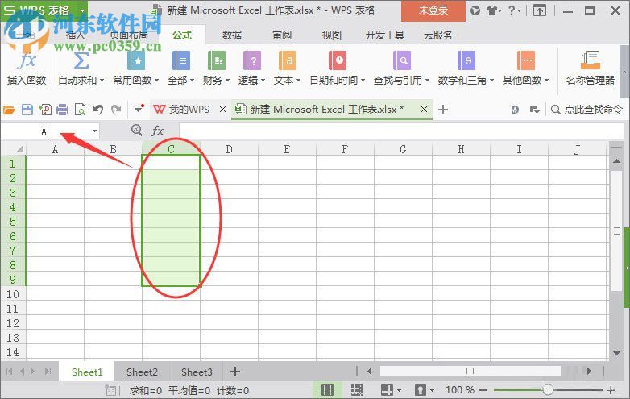Click the zoom out minus button

483,390
